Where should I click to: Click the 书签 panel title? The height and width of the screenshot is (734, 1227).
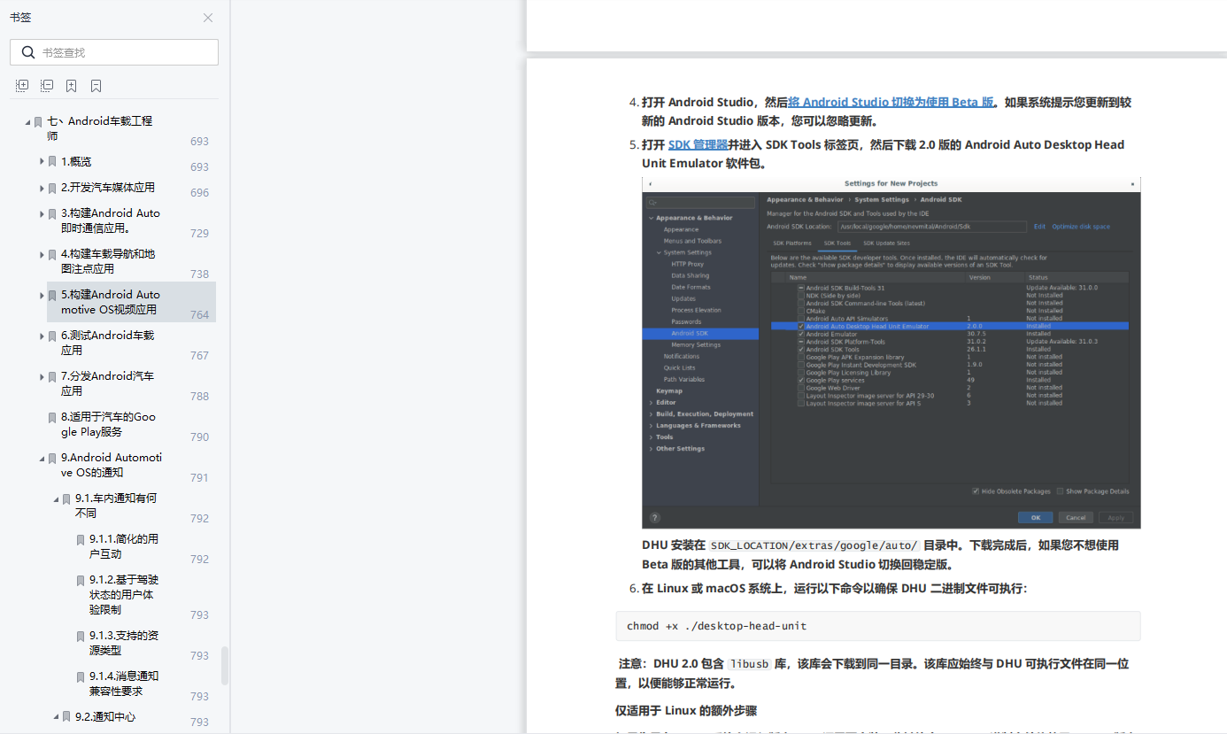click(20, 18)
